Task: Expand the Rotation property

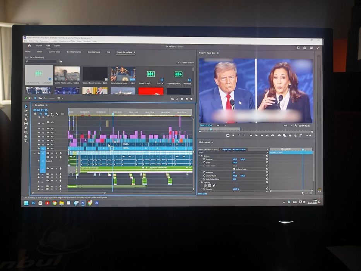Action: pyautogui.click(x=201, y=172)
